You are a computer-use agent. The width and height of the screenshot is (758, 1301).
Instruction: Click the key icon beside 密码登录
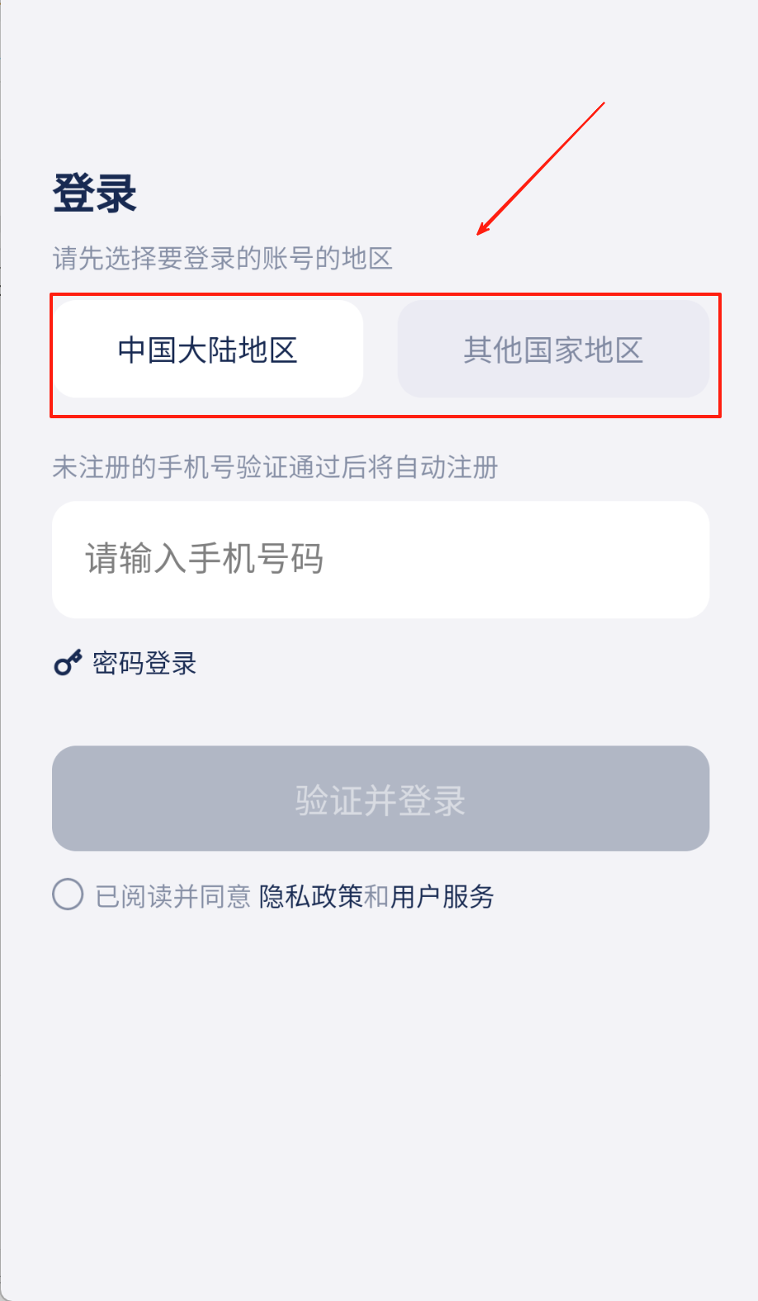(x=68, y=663)
